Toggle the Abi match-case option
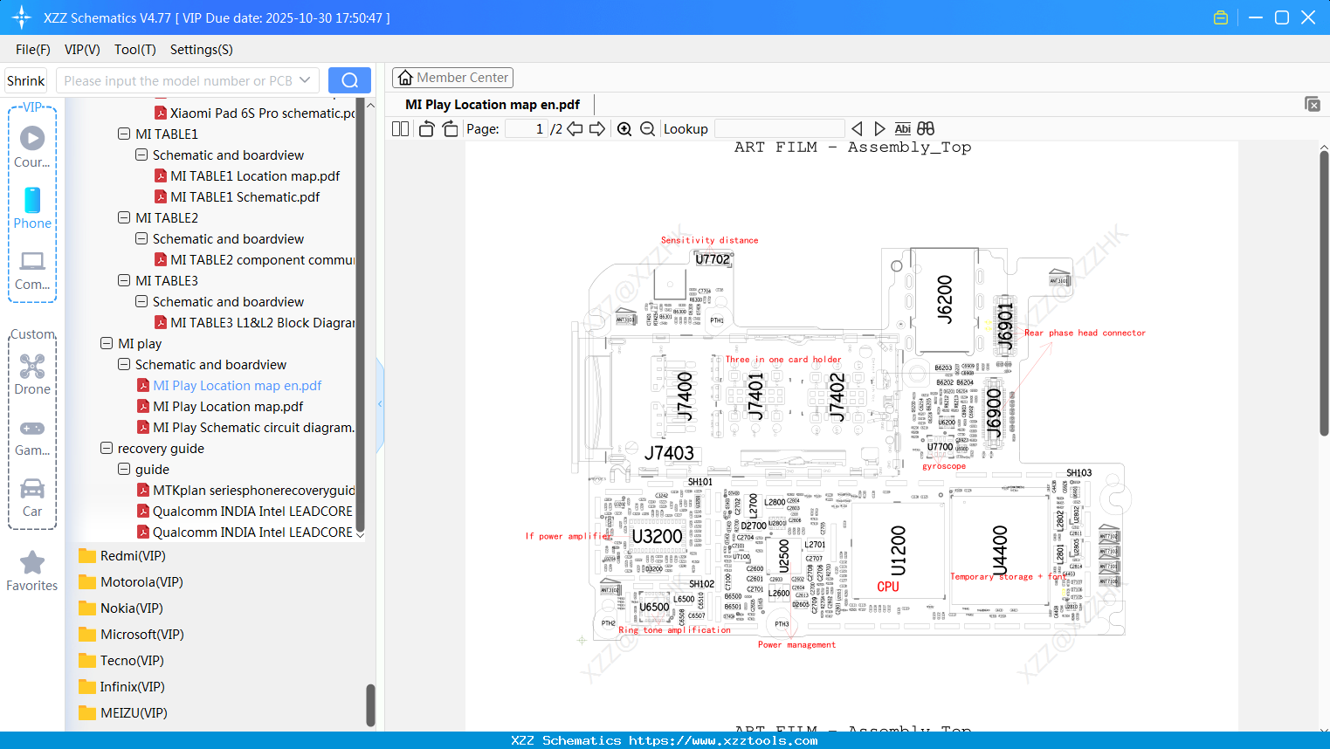Viewport: 1330px width, 749px height. [902, 128]
